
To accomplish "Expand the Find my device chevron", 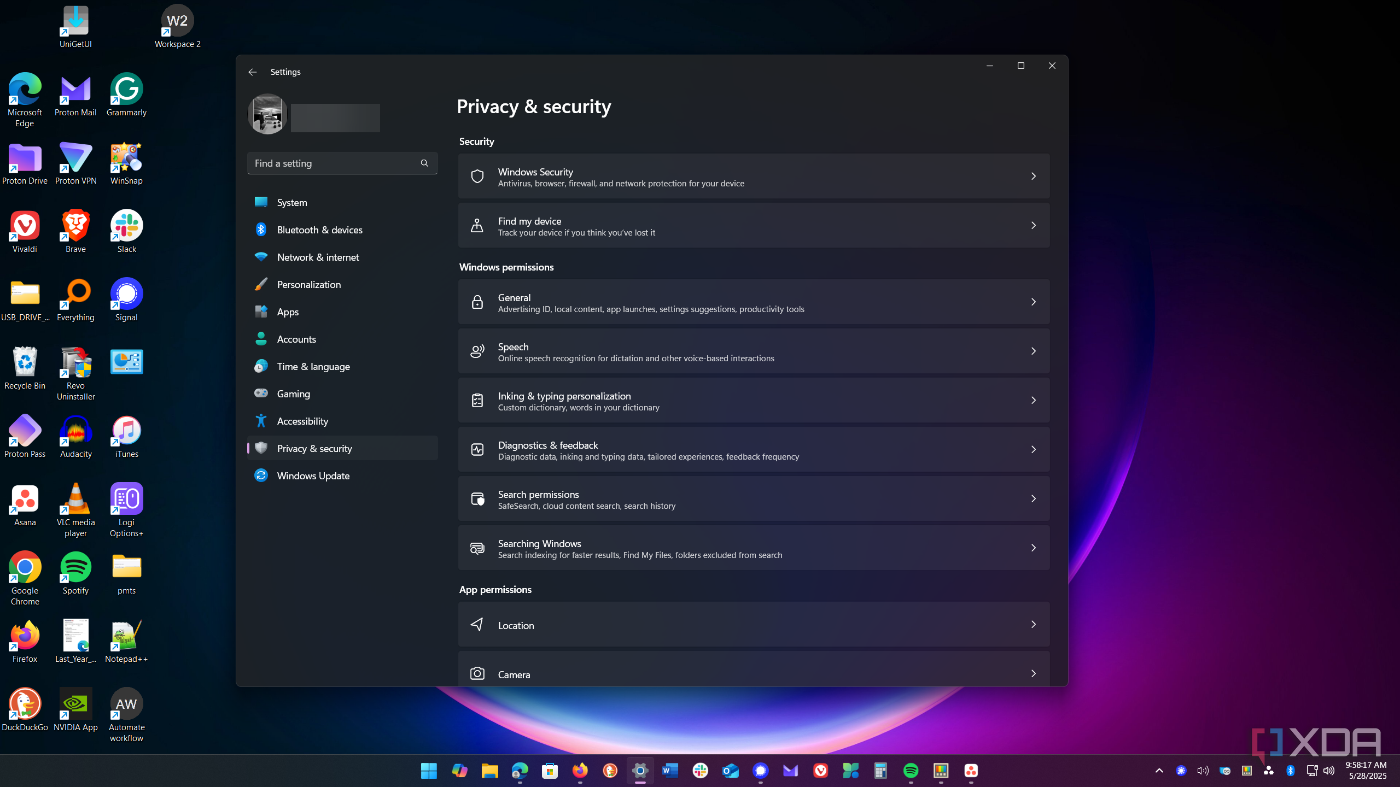I will pos(1033,225).
